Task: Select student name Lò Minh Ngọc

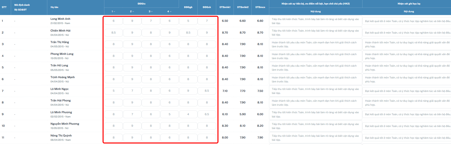Action: click(x=59, y=89)
